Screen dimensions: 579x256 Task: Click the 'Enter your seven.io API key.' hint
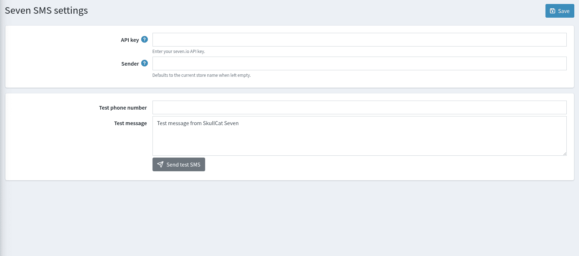click(178, 52)
